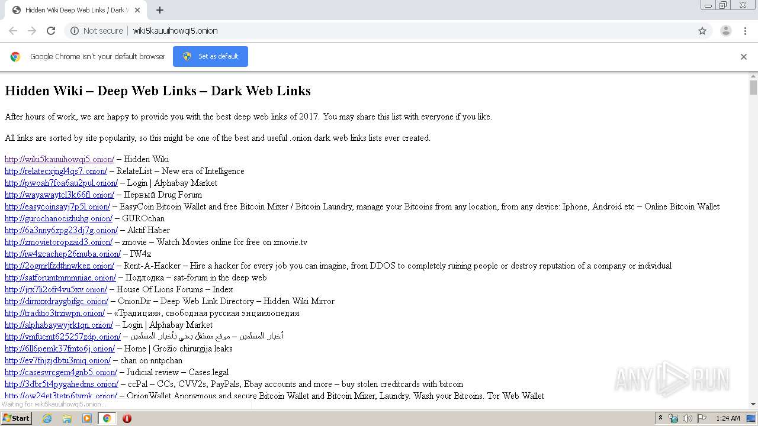Restore down the Chrome window

[723, 5]
